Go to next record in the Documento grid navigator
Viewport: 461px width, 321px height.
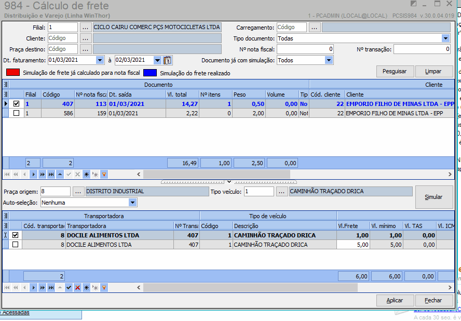coord(34,175)
